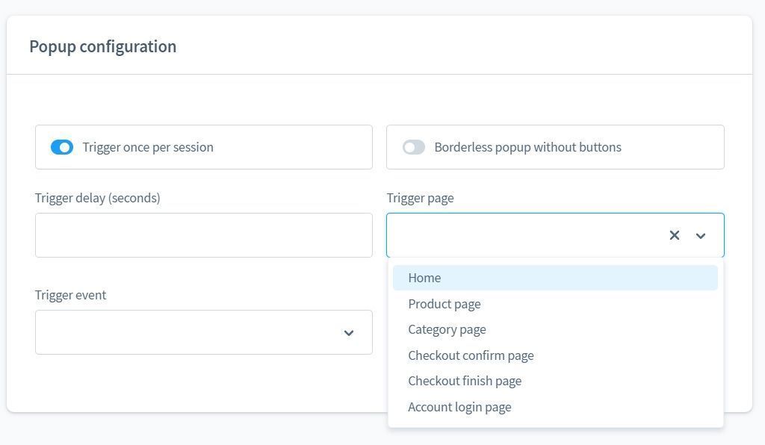Click the Trigger event chevron arrow

click(348, 333)
